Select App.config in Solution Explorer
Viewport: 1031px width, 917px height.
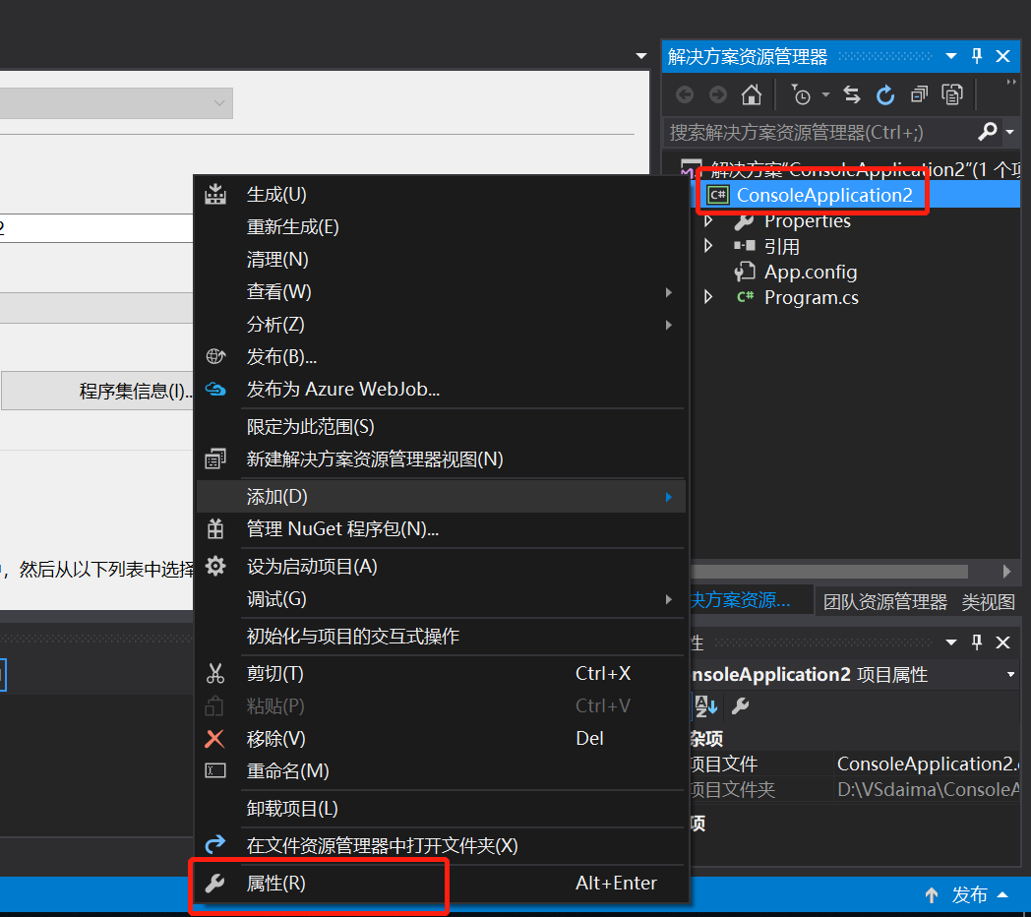810,272
